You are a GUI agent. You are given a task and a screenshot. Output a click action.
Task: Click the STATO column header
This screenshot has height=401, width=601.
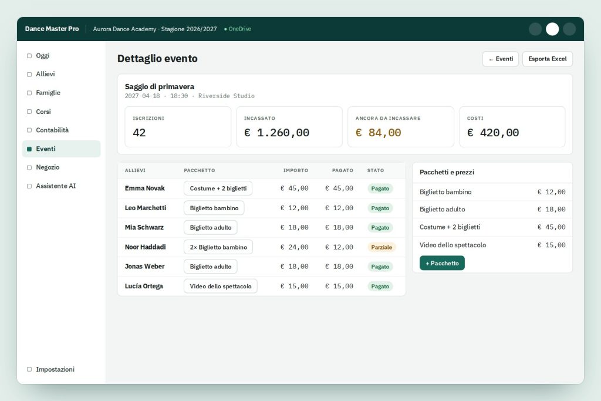click(x=376, y=170)
